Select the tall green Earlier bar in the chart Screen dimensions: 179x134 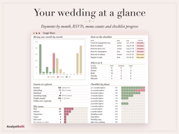pyautogui.click(x=40, y=59)
